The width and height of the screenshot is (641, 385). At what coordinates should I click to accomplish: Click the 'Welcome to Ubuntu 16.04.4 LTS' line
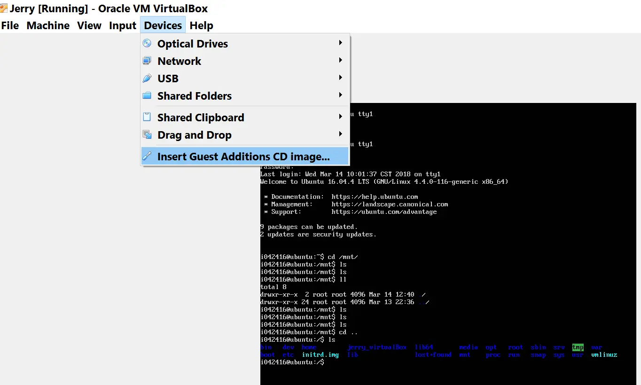[x=384, y=181]
